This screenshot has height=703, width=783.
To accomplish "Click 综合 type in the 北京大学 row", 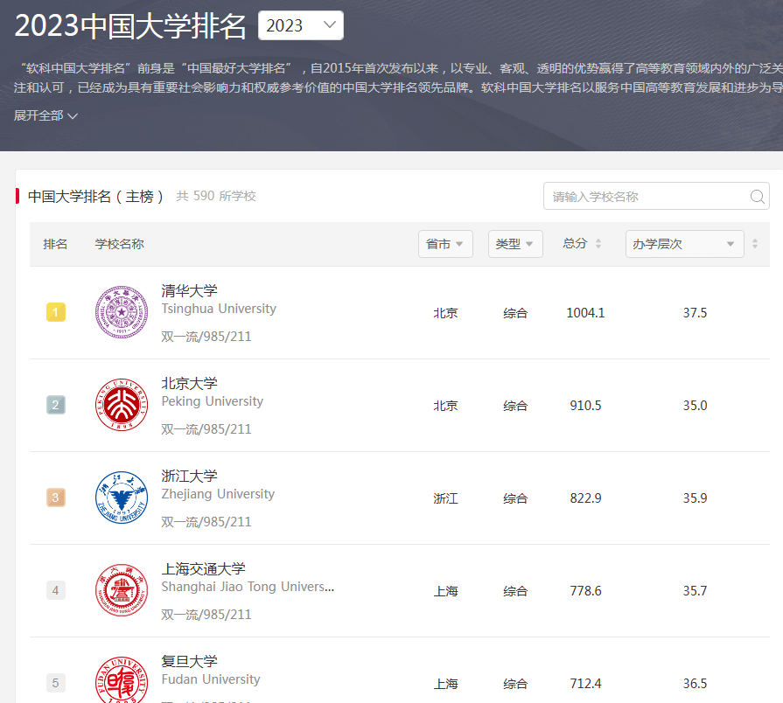I will [515, 406].
